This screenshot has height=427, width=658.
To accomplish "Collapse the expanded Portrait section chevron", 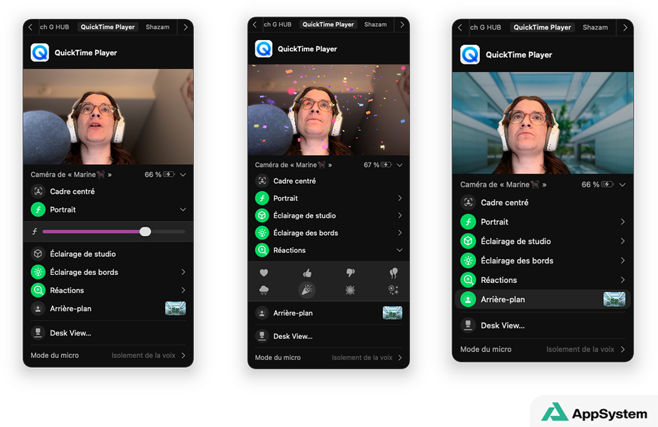I will click(183, 210).
